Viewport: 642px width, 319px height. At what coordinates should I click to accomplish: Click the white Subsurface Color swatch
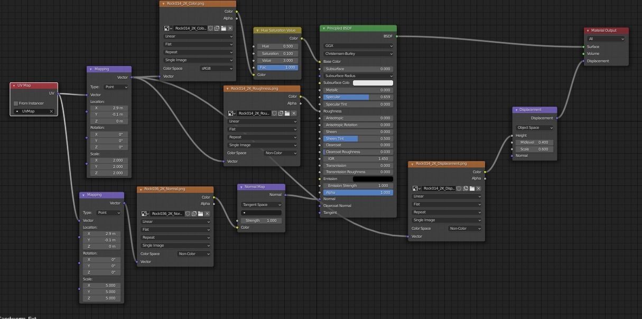373,83
